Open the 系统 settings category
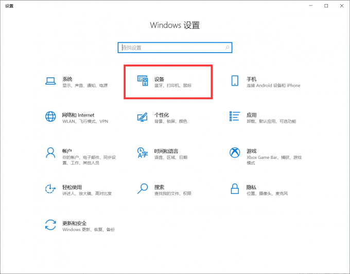The height and width of the screenshot is (274, 350). pos(67,79)
